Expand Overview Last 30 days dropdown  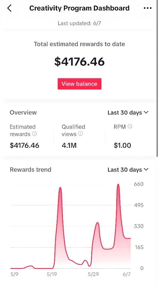click(128, 113)
